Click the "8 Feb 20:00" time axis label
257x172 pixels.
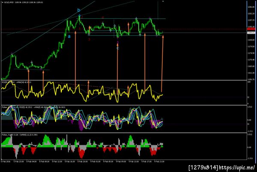tap(82, 162)
